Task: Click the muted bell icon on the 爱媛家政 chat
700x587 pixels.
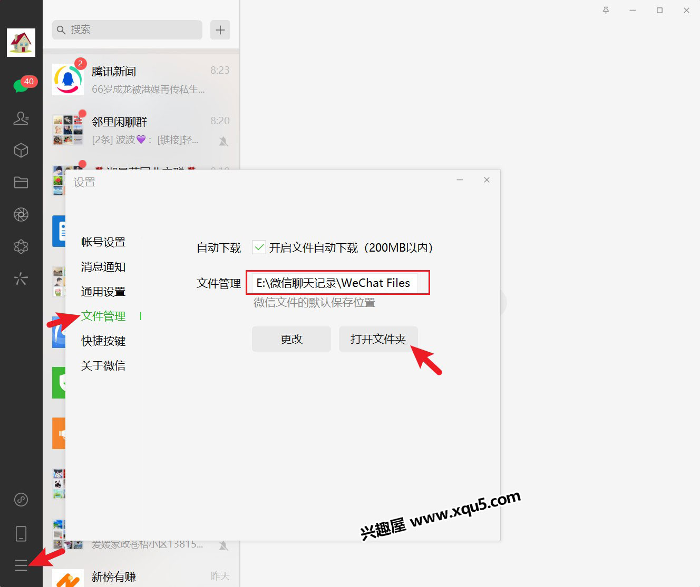Action: click(223, 545)
